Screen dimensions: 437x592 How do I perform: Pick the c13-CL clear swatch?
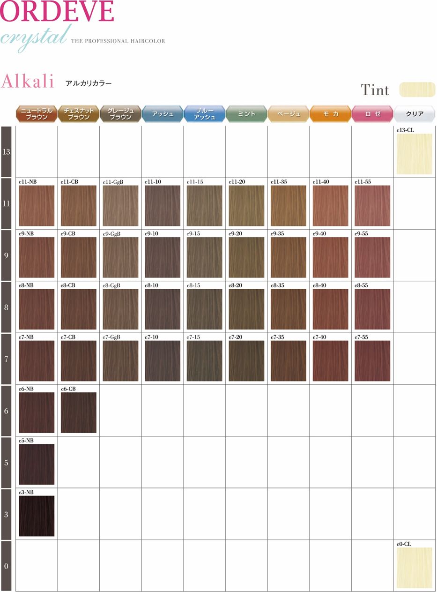click(414, 154)
